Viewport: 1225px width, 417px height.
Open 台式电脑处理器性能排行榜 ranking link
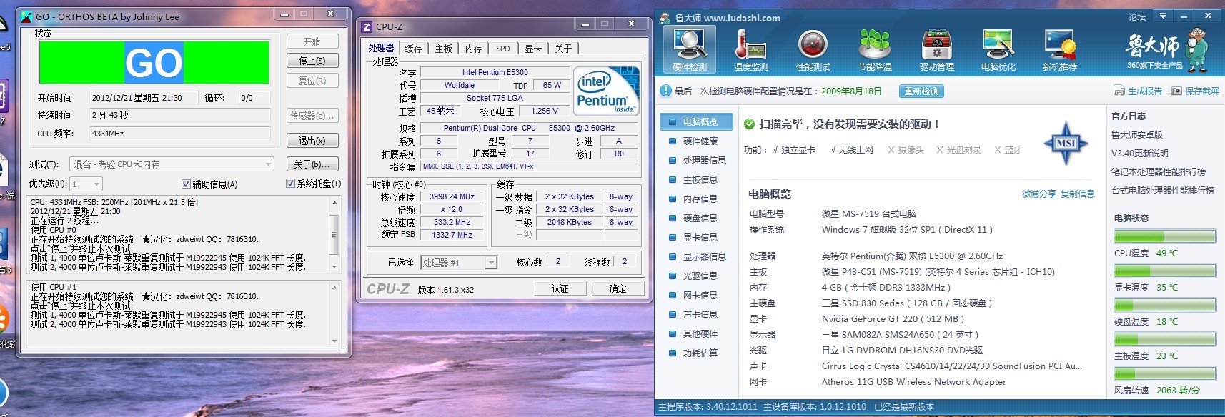tap(1162, 190)
